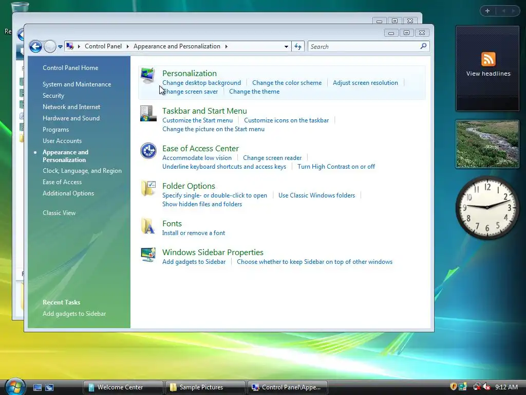Switch to Classic View

pos(59,213)
